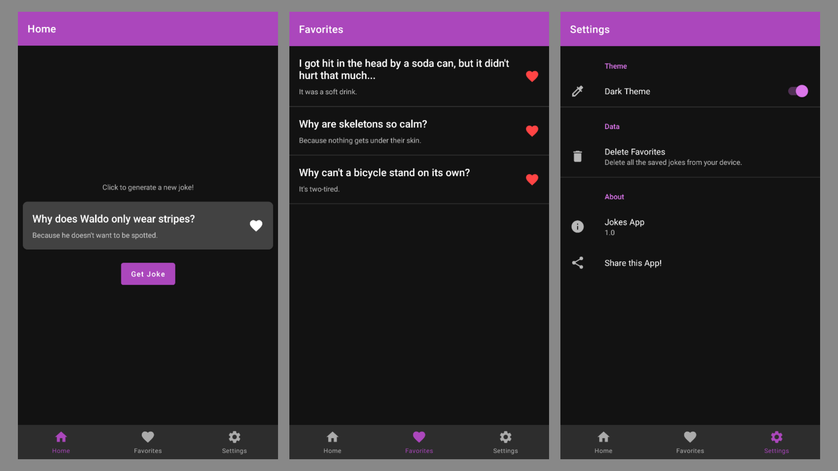This screenshot has height=471, width=838.
Task: Click the info icon next to Jokes App
Action: coord(577,226)
